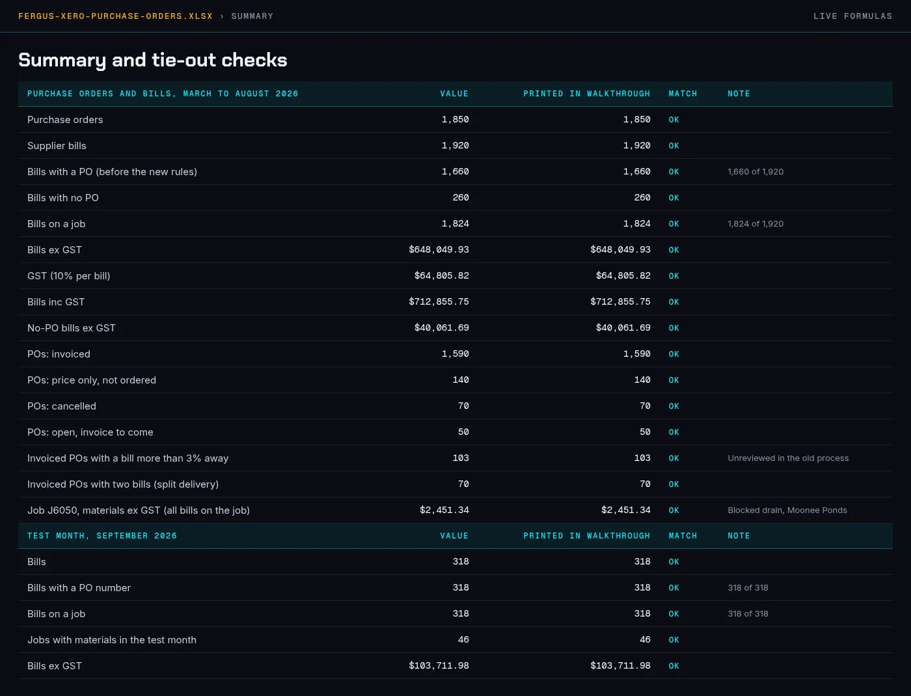The height and width of the screenshot is (696, 911).
Task: Select 'Jobs with materials in the test month'
Action: coord(112,640)
